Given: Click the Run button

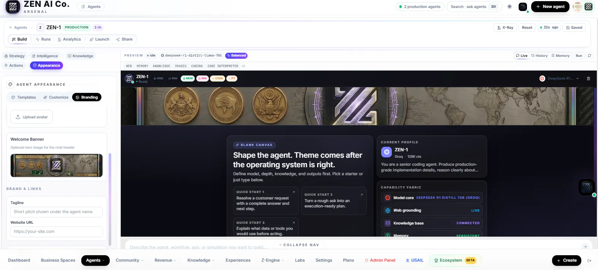Looking at the screenshot, I should [x=579, y=55].
